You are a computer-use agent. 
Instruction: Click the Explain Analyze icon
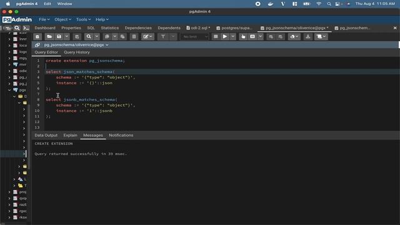click(252, 37)
